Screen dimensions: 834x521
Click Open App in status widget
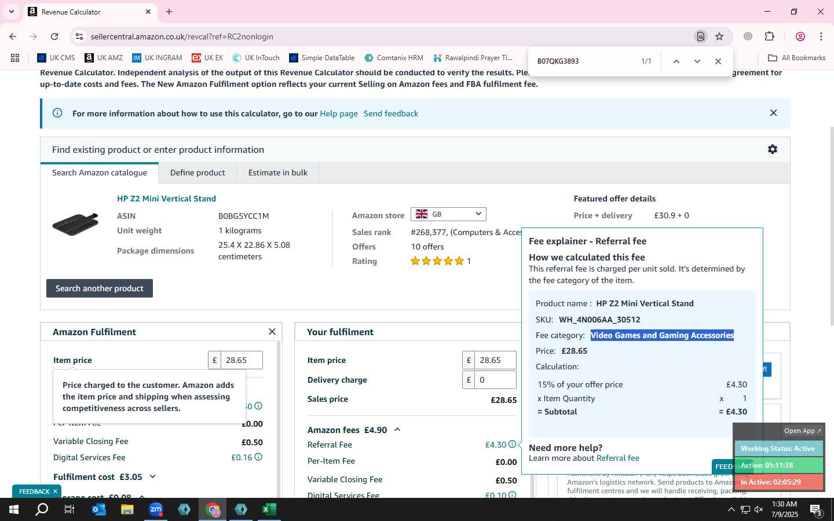click(802, 431)
